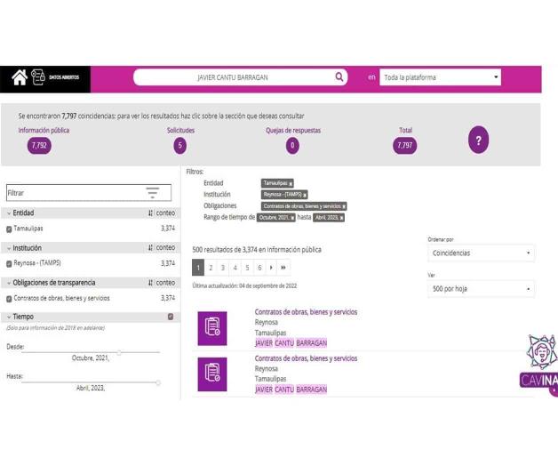Click the magnifying glass search icon
The height and width of the screenshot is (466, 558).
click(x=339, y=77)
